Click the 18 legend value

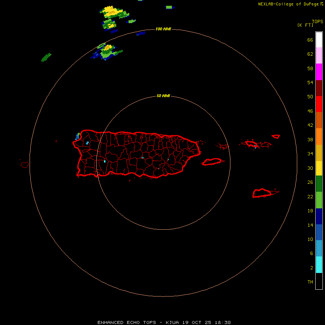[310, 211]
